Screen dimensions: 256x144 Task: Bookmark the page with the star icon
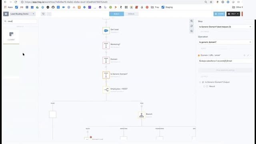click(211, 2)
